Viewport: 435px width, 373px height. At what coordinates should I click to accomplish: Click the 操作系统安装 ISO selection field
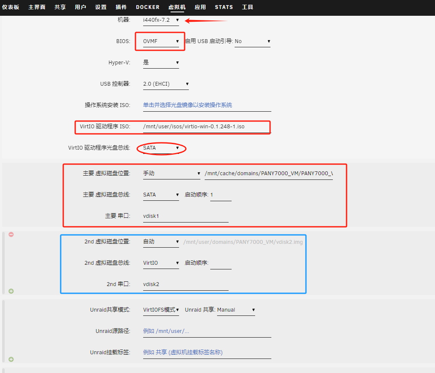pyautogui.click(x=207, y=105)
